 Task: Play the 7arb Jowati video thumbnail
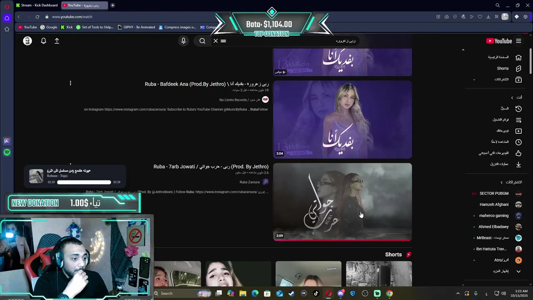click(x=342, y=202)
